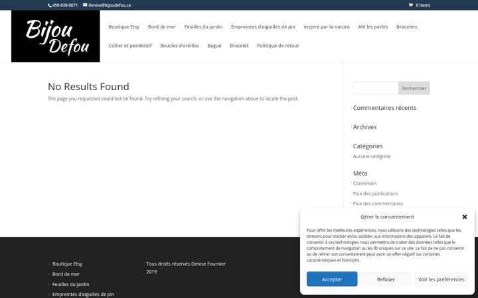Open Politique de retour menu item
The image size is (478, 298).
point(278,46)
